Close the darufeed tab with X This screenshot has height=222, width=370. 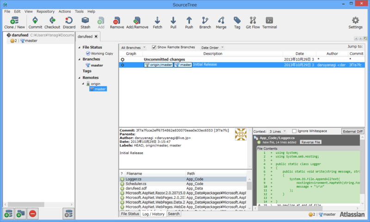tap(96, 37)
